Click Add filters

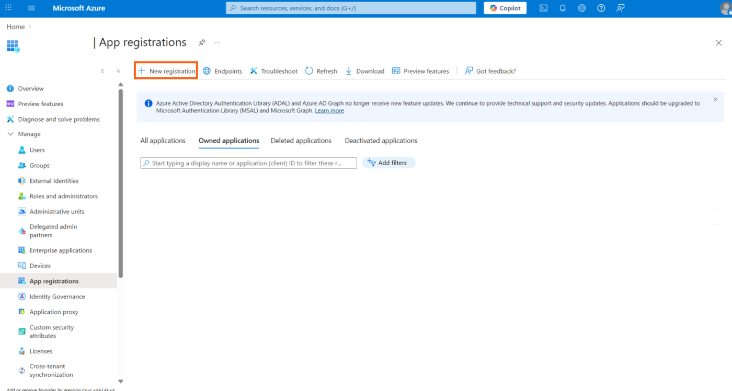[388, 163]
